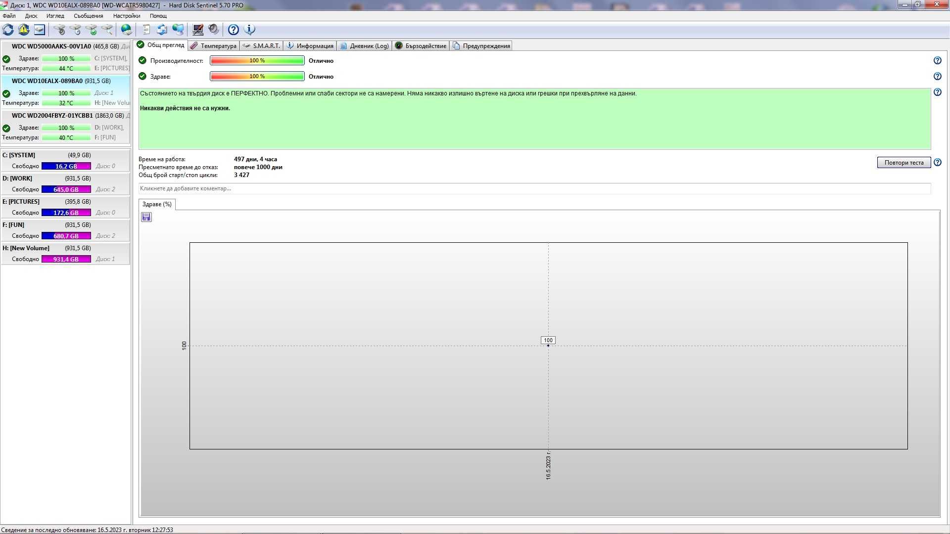Click the main Здраве 100 % bar
This screenshot has height=534, width=950.
point(257,76)
